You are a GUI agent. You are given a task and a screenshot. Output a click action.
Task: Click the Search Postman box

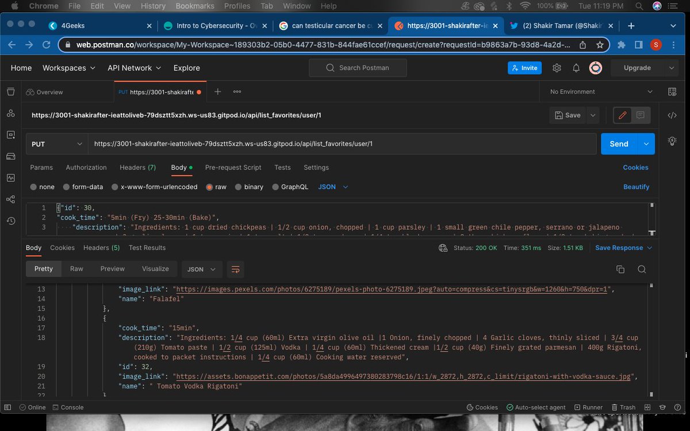point(358,68)
